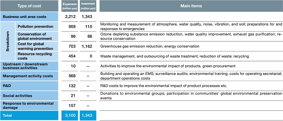Click the 'Type of cost' column header
283x121 pixels.
29,6
